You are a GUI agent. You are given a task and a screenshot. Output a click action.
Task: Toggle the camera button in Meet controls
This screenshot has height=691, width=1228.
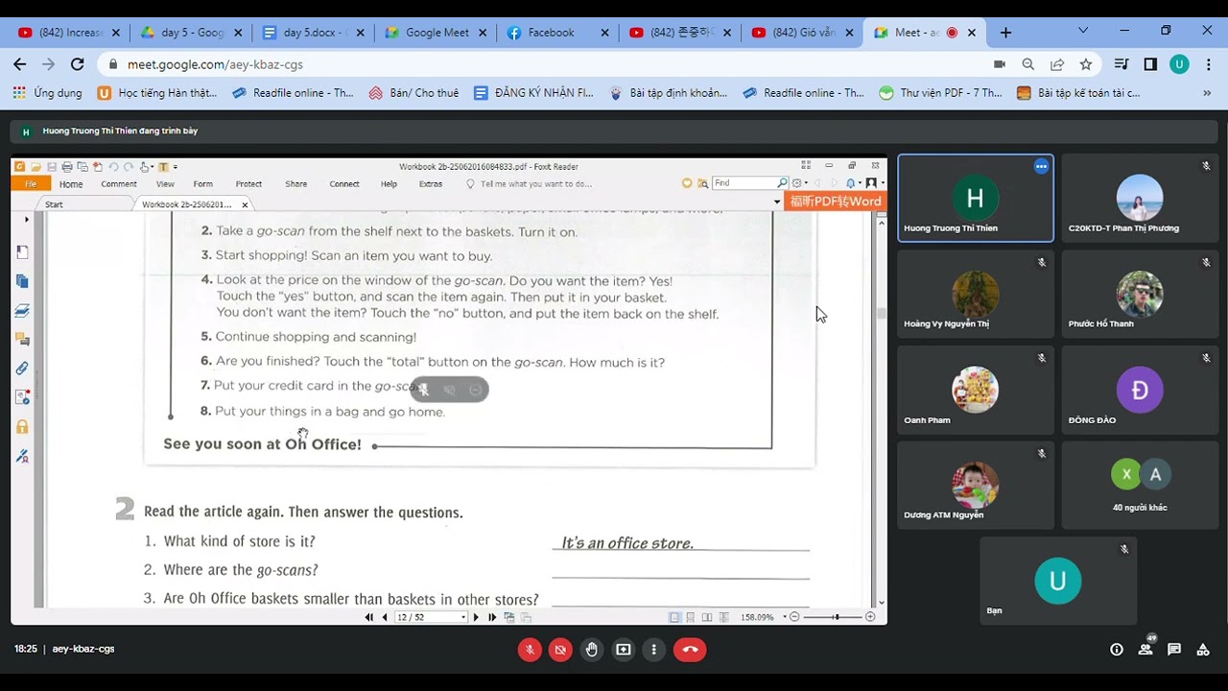(561, 650)
